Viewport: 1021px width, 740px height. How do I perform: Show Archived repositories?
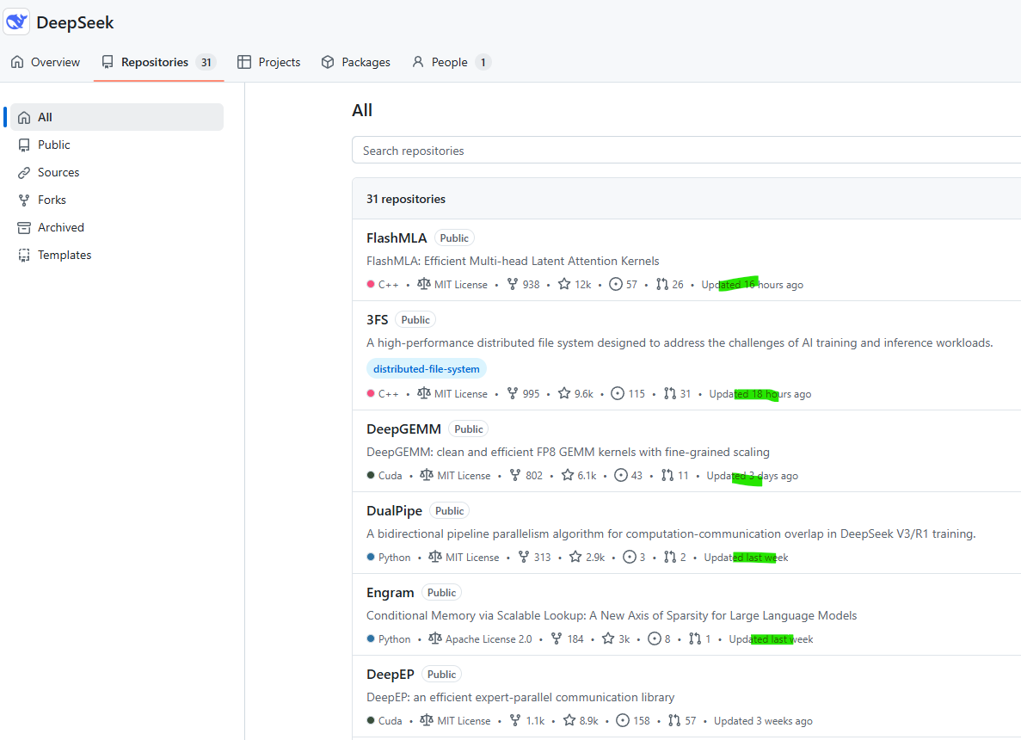117,227
